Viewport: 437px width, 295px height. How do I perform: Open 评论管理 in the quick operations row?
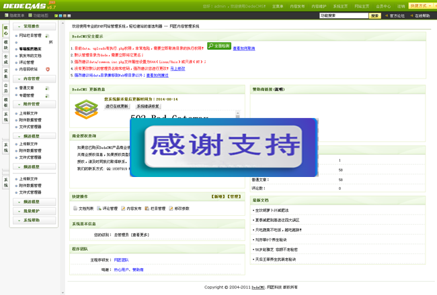click(x=108, y=209)
